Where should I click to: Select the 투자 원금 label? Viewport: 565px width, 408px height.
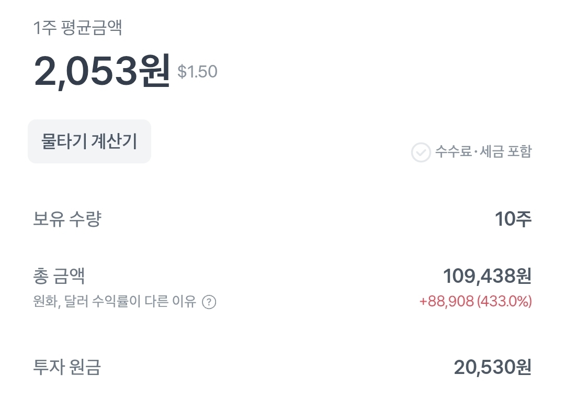tap(67, 368)
